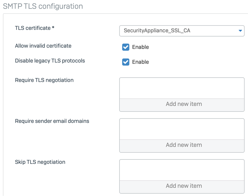
Task: Click the SMTP TLS configuration heading
Action: tap(43, 6)
